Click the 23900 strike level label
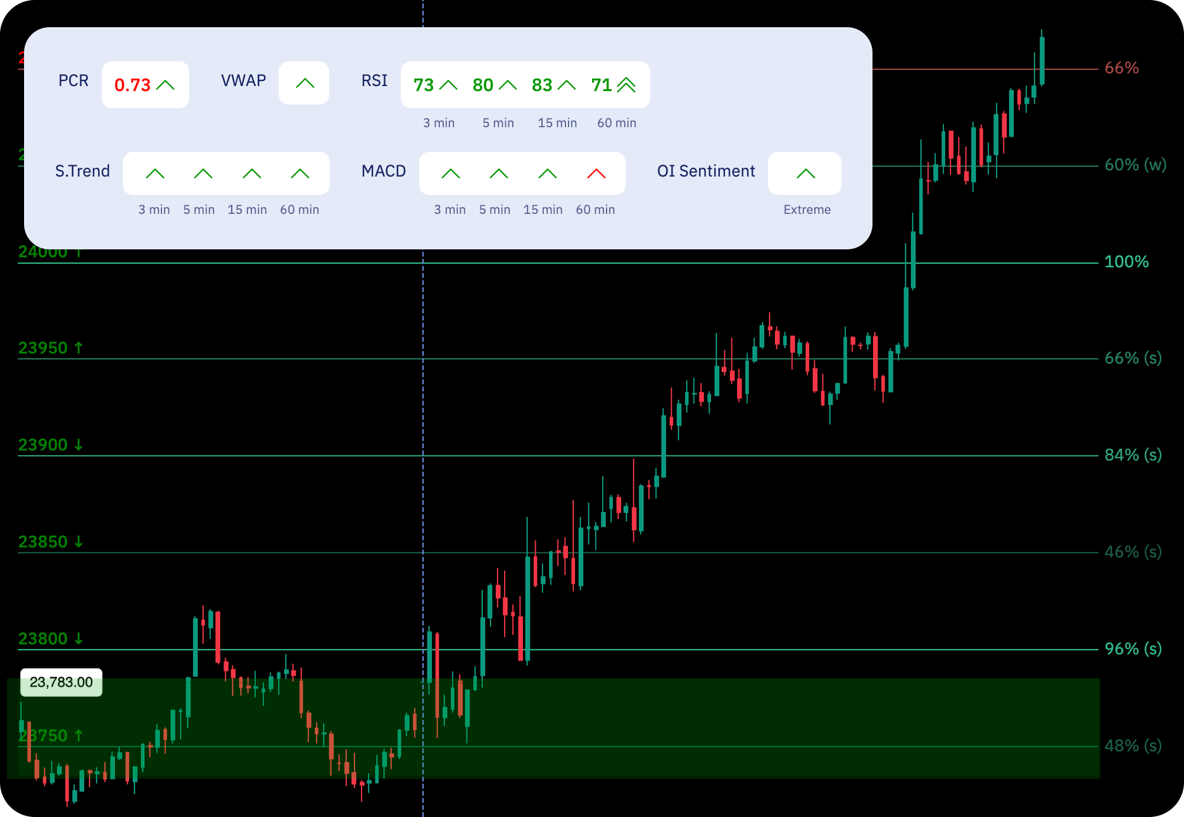 click(x=51, y=445)
